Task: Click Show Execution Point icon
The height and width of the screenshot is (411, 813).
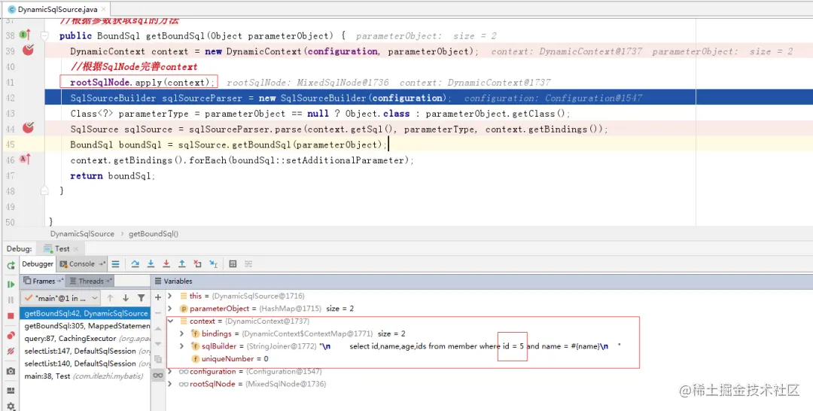Action: click(116, 263)
